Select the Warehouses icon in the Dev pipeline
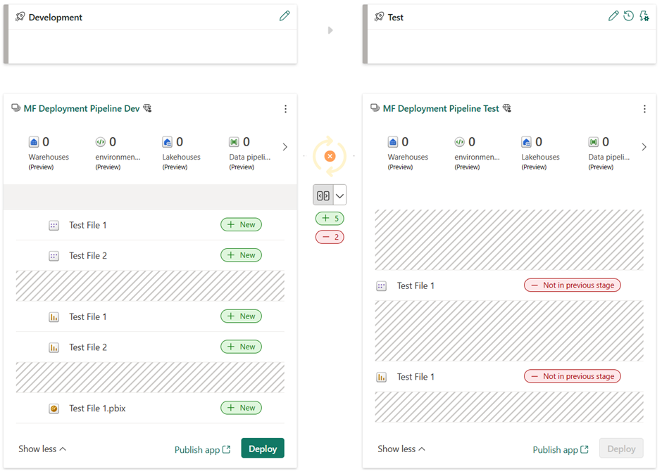 (x=34, y=142)
